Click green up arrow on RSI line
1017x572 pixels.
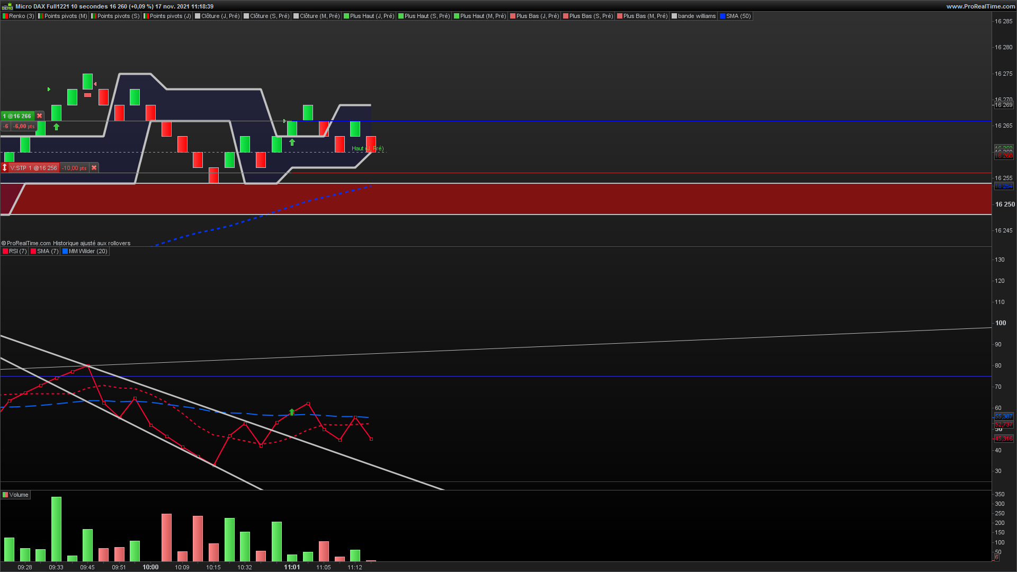(292, 412)
